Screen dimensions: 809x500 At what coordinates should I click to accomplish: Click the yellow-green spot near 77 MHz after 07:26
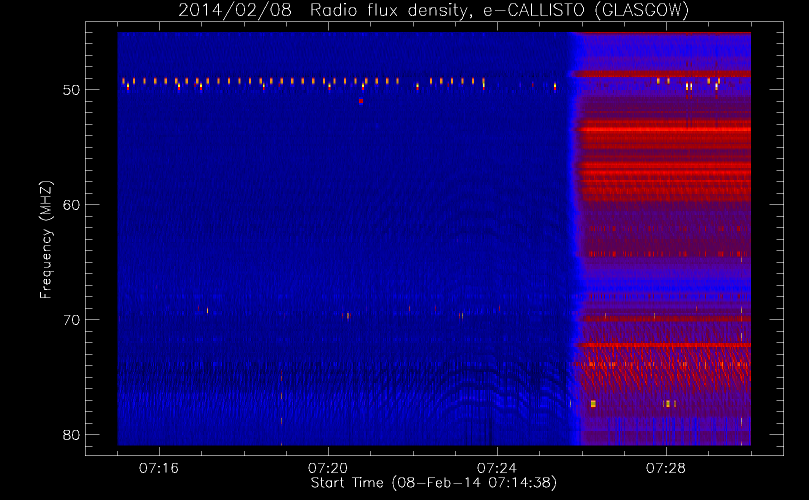593,403
